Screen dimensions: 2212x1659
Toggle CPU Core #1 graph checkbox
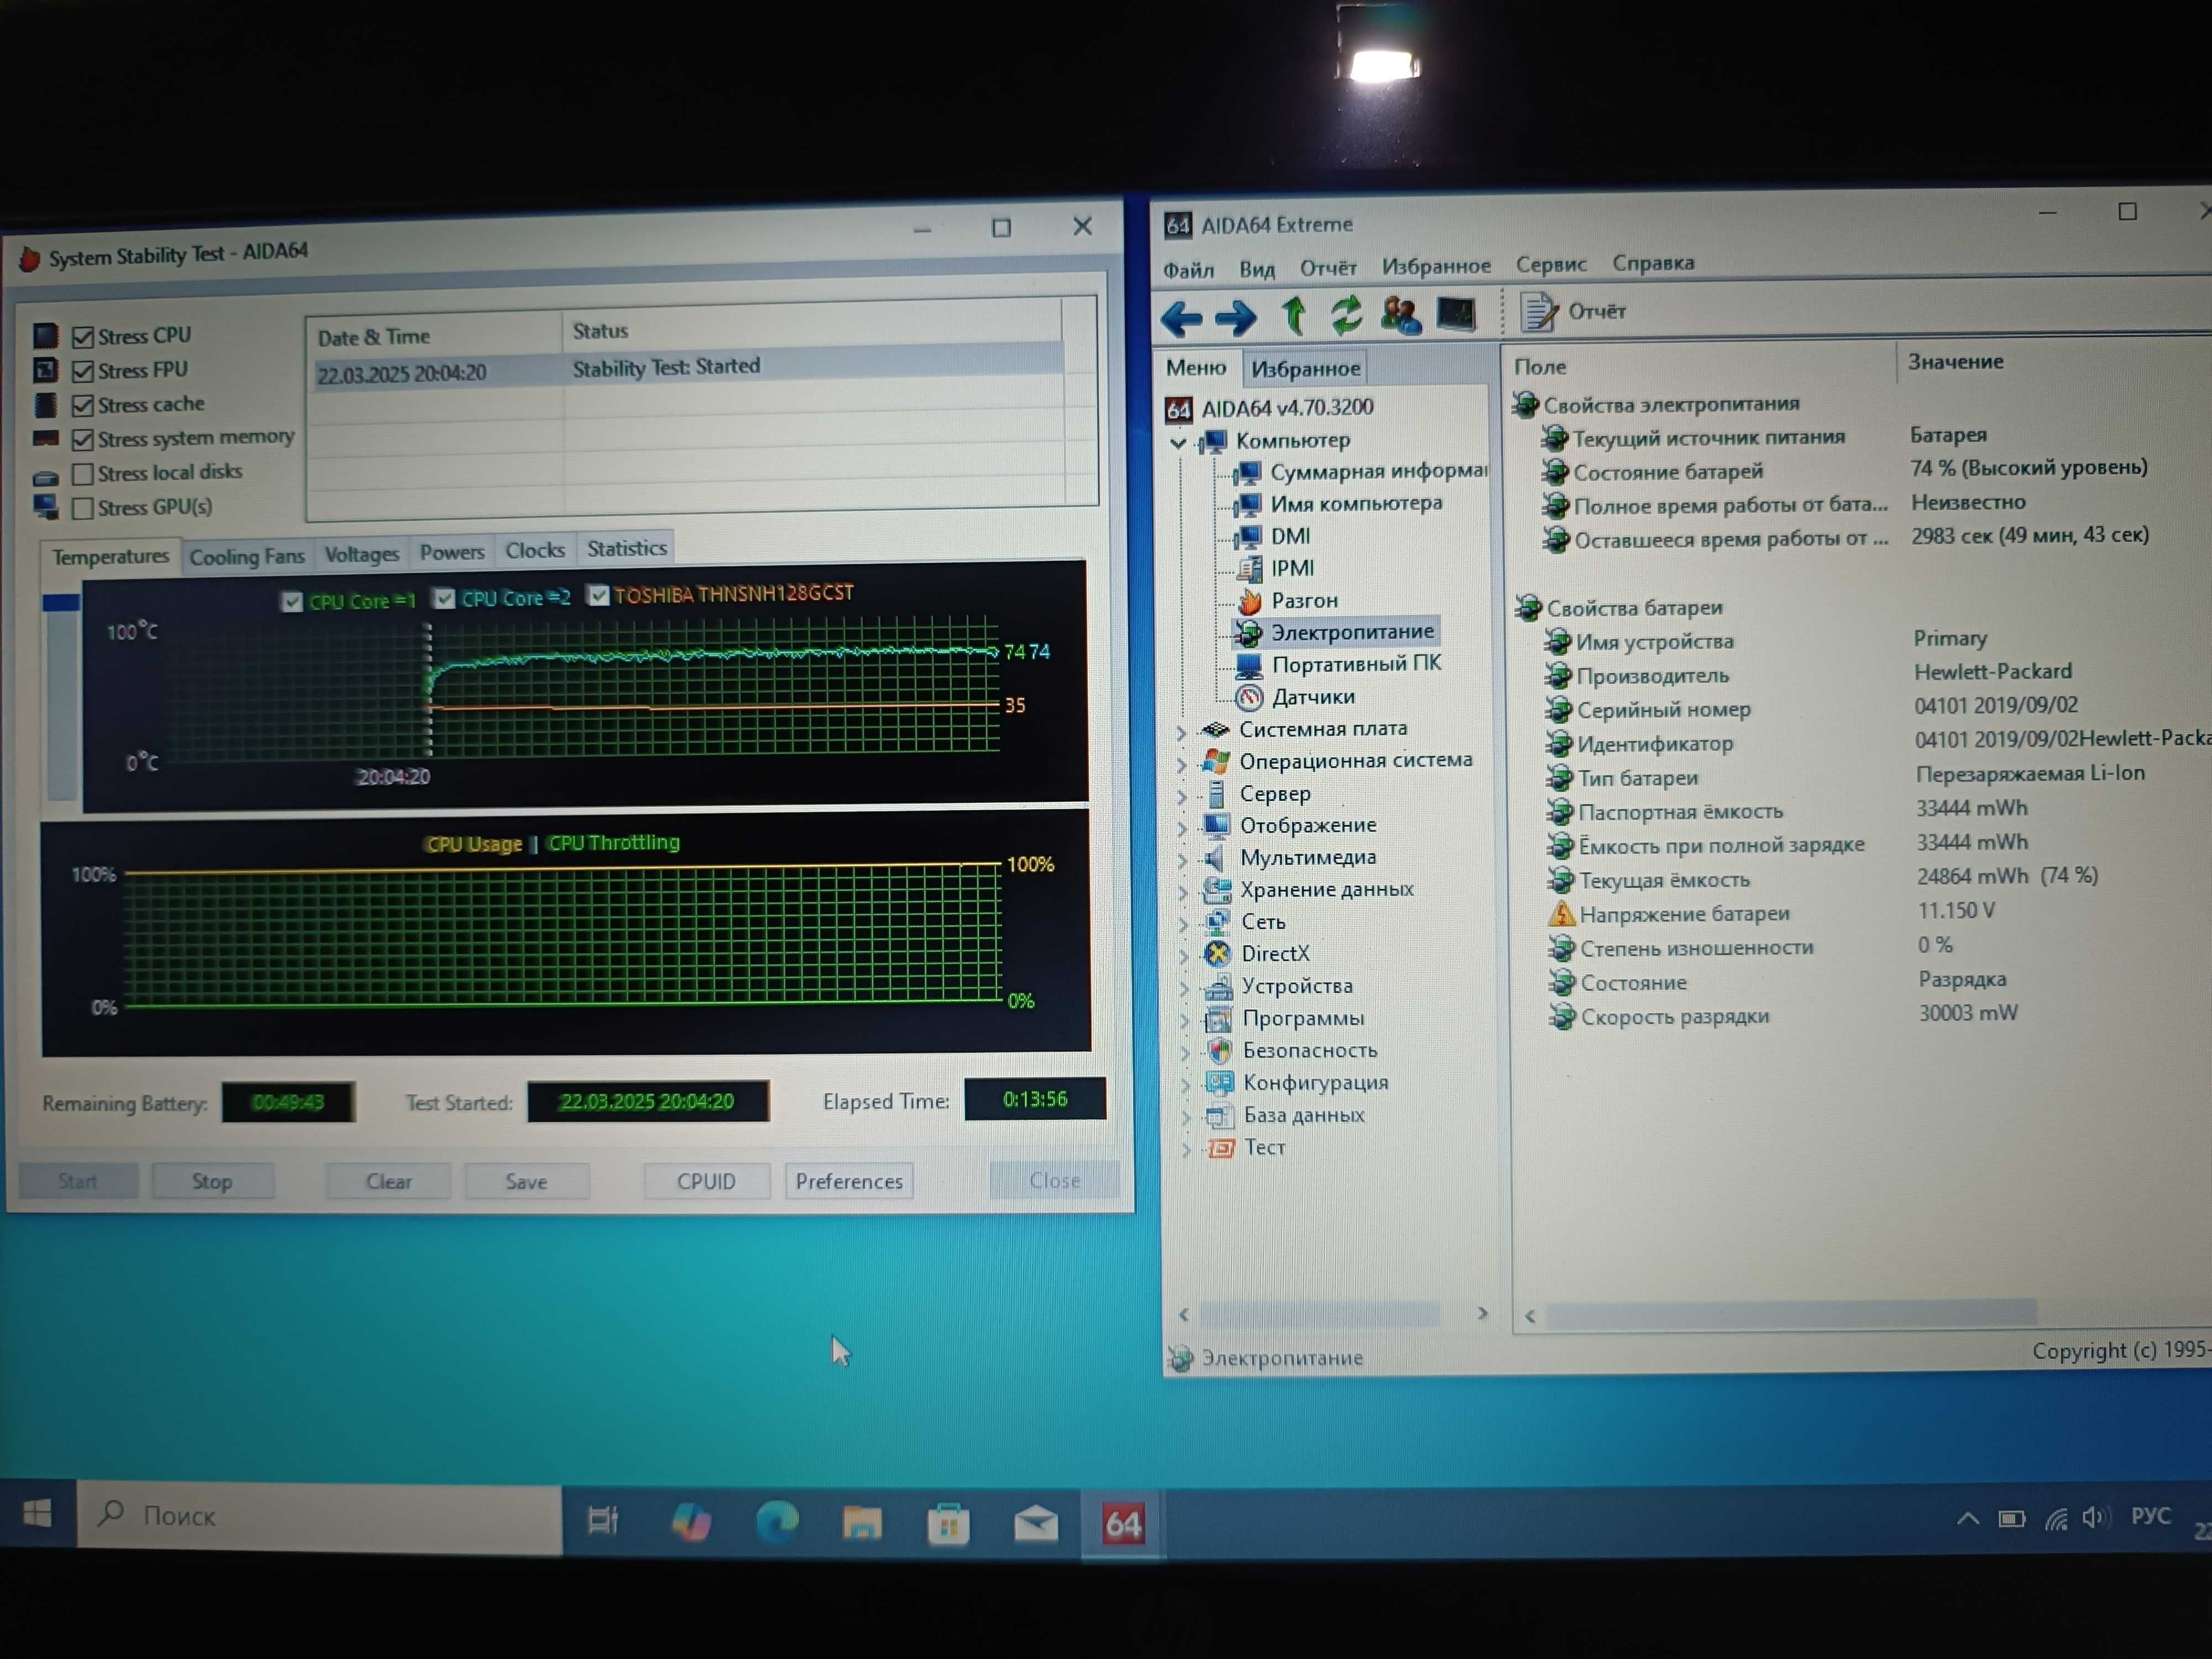(x=292, y=602)
